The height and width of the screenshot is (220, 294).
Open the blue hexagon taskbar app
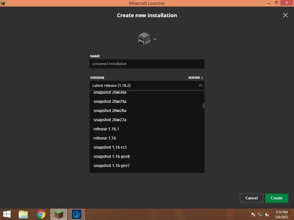[x=76, y=214]
